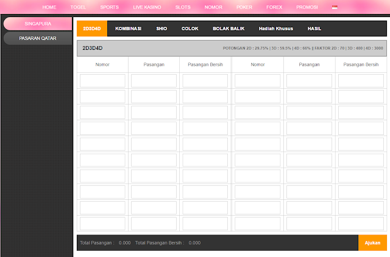Focus first-row left Pasangan input field
This screenshot has width=390, height=257.
pyautogui.click(x=154, y=81)
